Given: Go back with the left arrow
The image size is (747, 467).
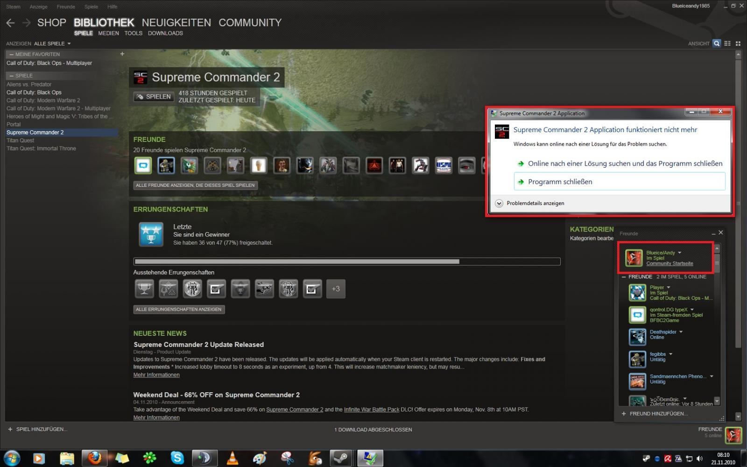Looking at the screenshot, I should (x=11, y=23).
